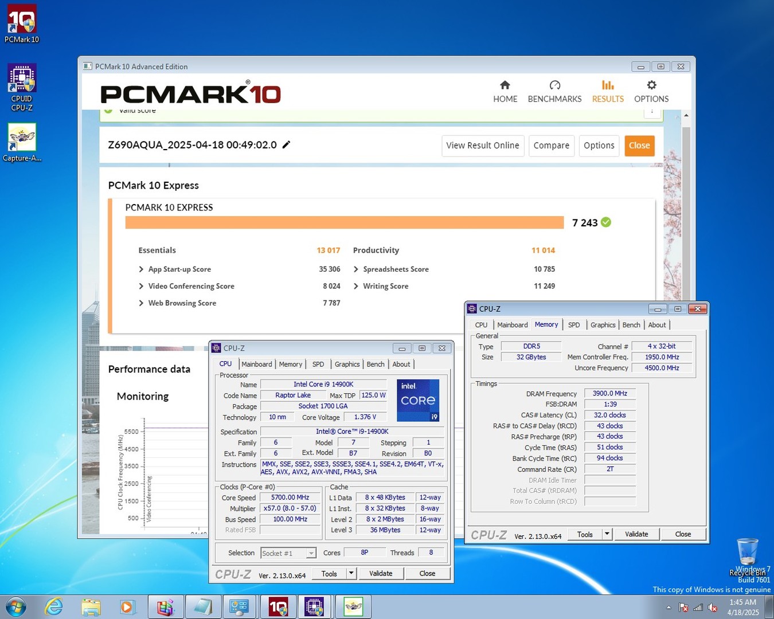Switch to Bench tab in CPU window
Image resolution: width=774 pixels, height=619 pixels.
[x=376, y=364]
